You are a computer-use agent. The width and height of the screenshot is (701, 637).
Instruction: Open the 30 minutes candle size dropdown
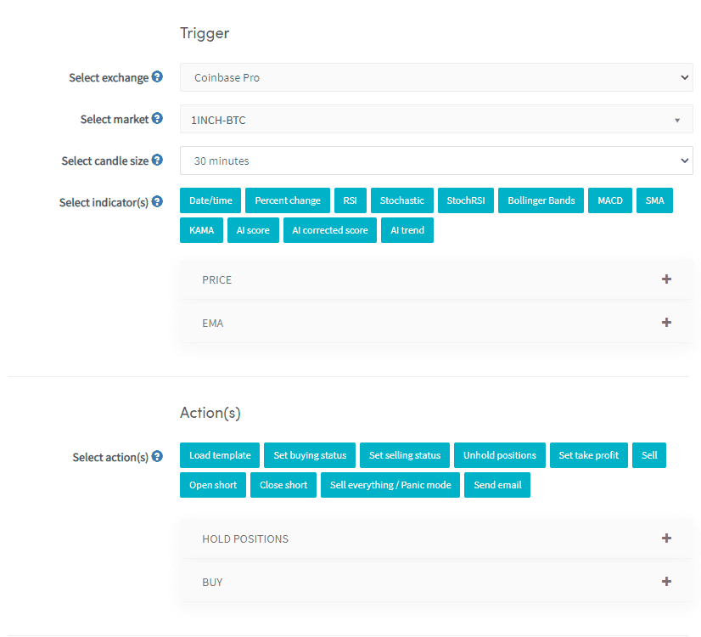(x=436, y=161)
